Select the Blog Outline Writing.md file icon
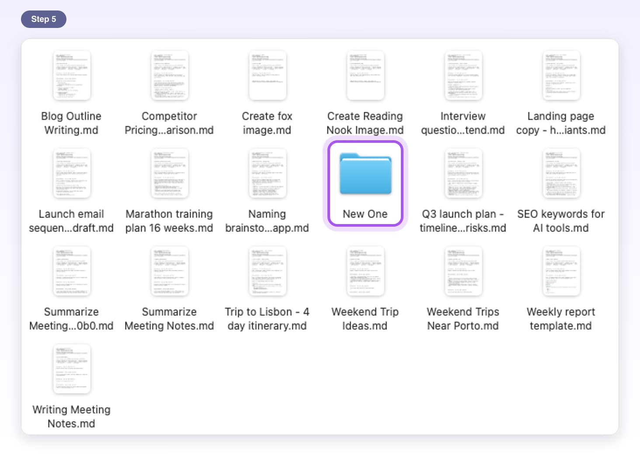Image resolution: width=640 pixels, height=456 pixels. tap(71, 76)
